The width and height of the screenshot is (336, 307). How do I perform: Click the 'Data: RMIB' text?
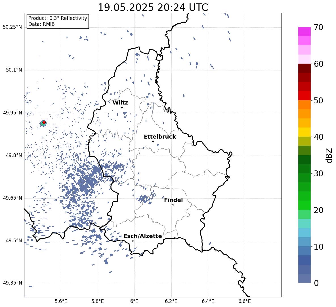tap(41, 24)
